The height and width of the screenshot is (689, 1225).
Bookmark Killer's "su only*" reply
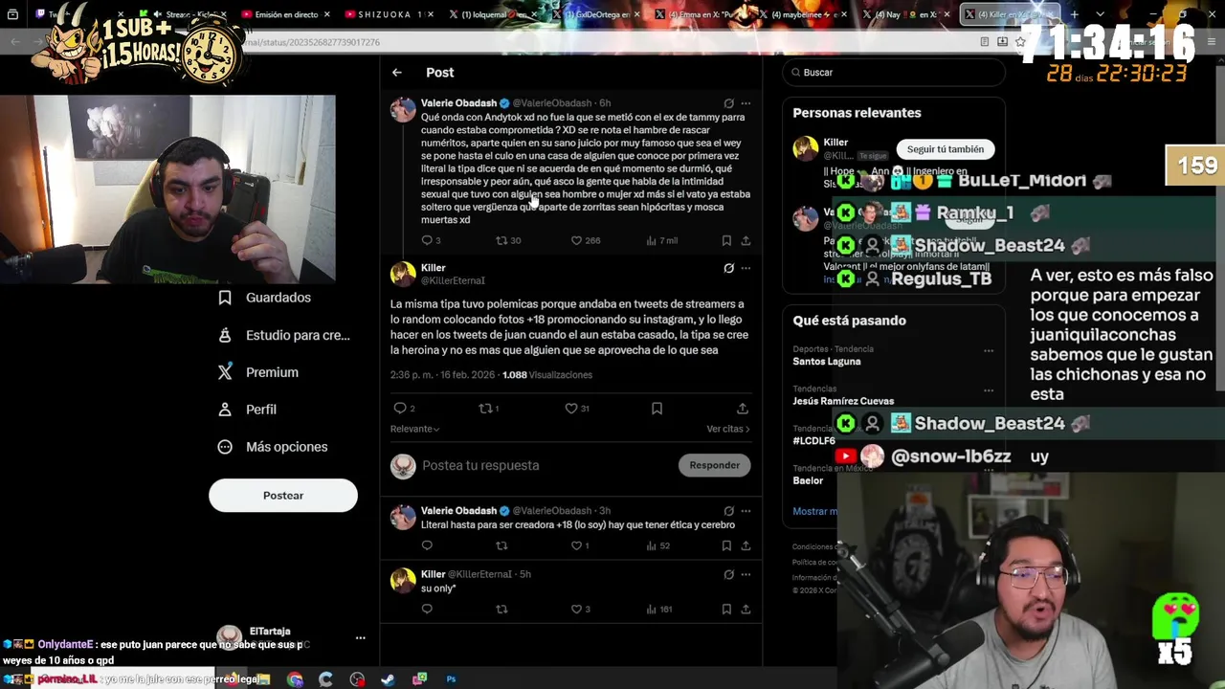click(726, 609)
